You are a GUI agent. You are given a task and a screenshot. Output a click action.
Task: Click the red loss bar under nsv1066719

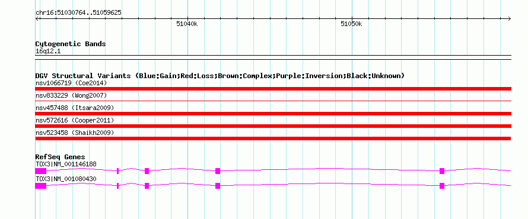pyautogui.click(x=273, y=89)
